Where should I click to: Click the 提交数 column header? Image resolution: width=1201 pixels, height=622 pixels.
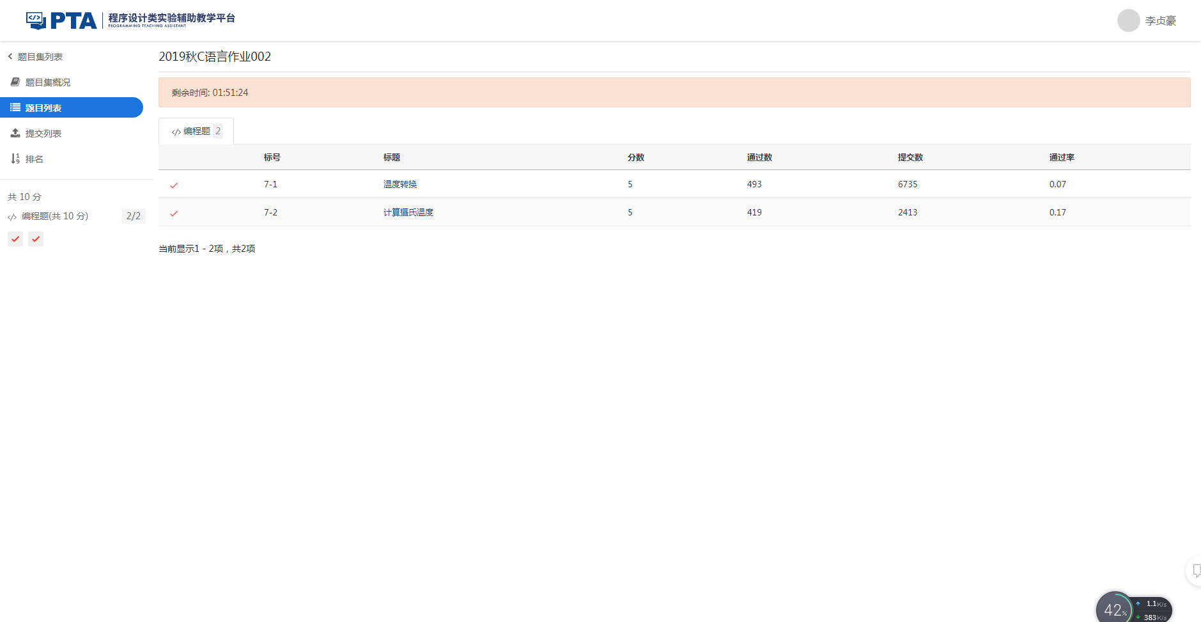(911, 157)
